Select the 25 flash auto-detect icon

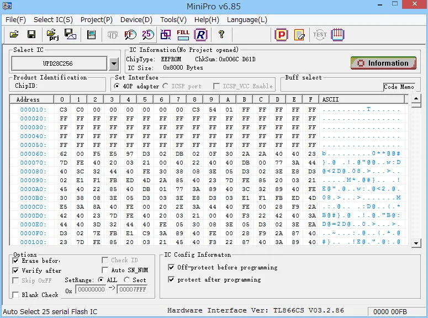(147, 34)
